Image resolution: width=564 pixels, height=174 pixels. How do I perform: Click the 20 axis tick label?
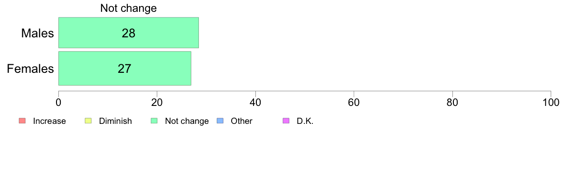(157, 102)
